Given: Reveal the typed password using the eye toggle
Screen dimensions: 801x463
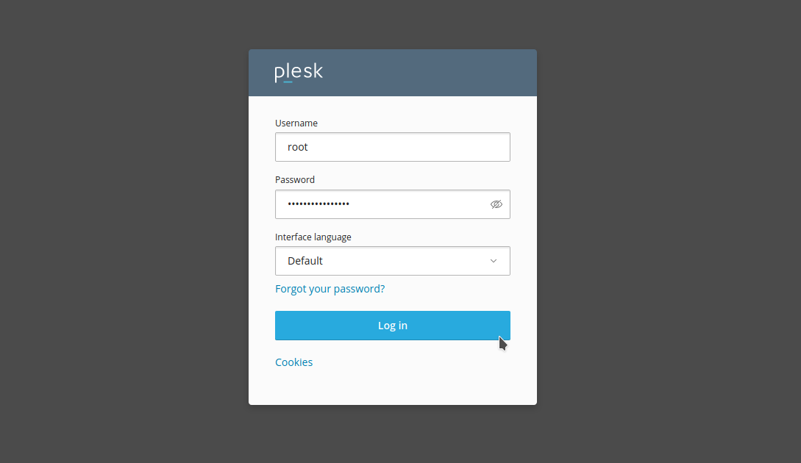Looking at the screenshot, I should click(x=496, y=204).
